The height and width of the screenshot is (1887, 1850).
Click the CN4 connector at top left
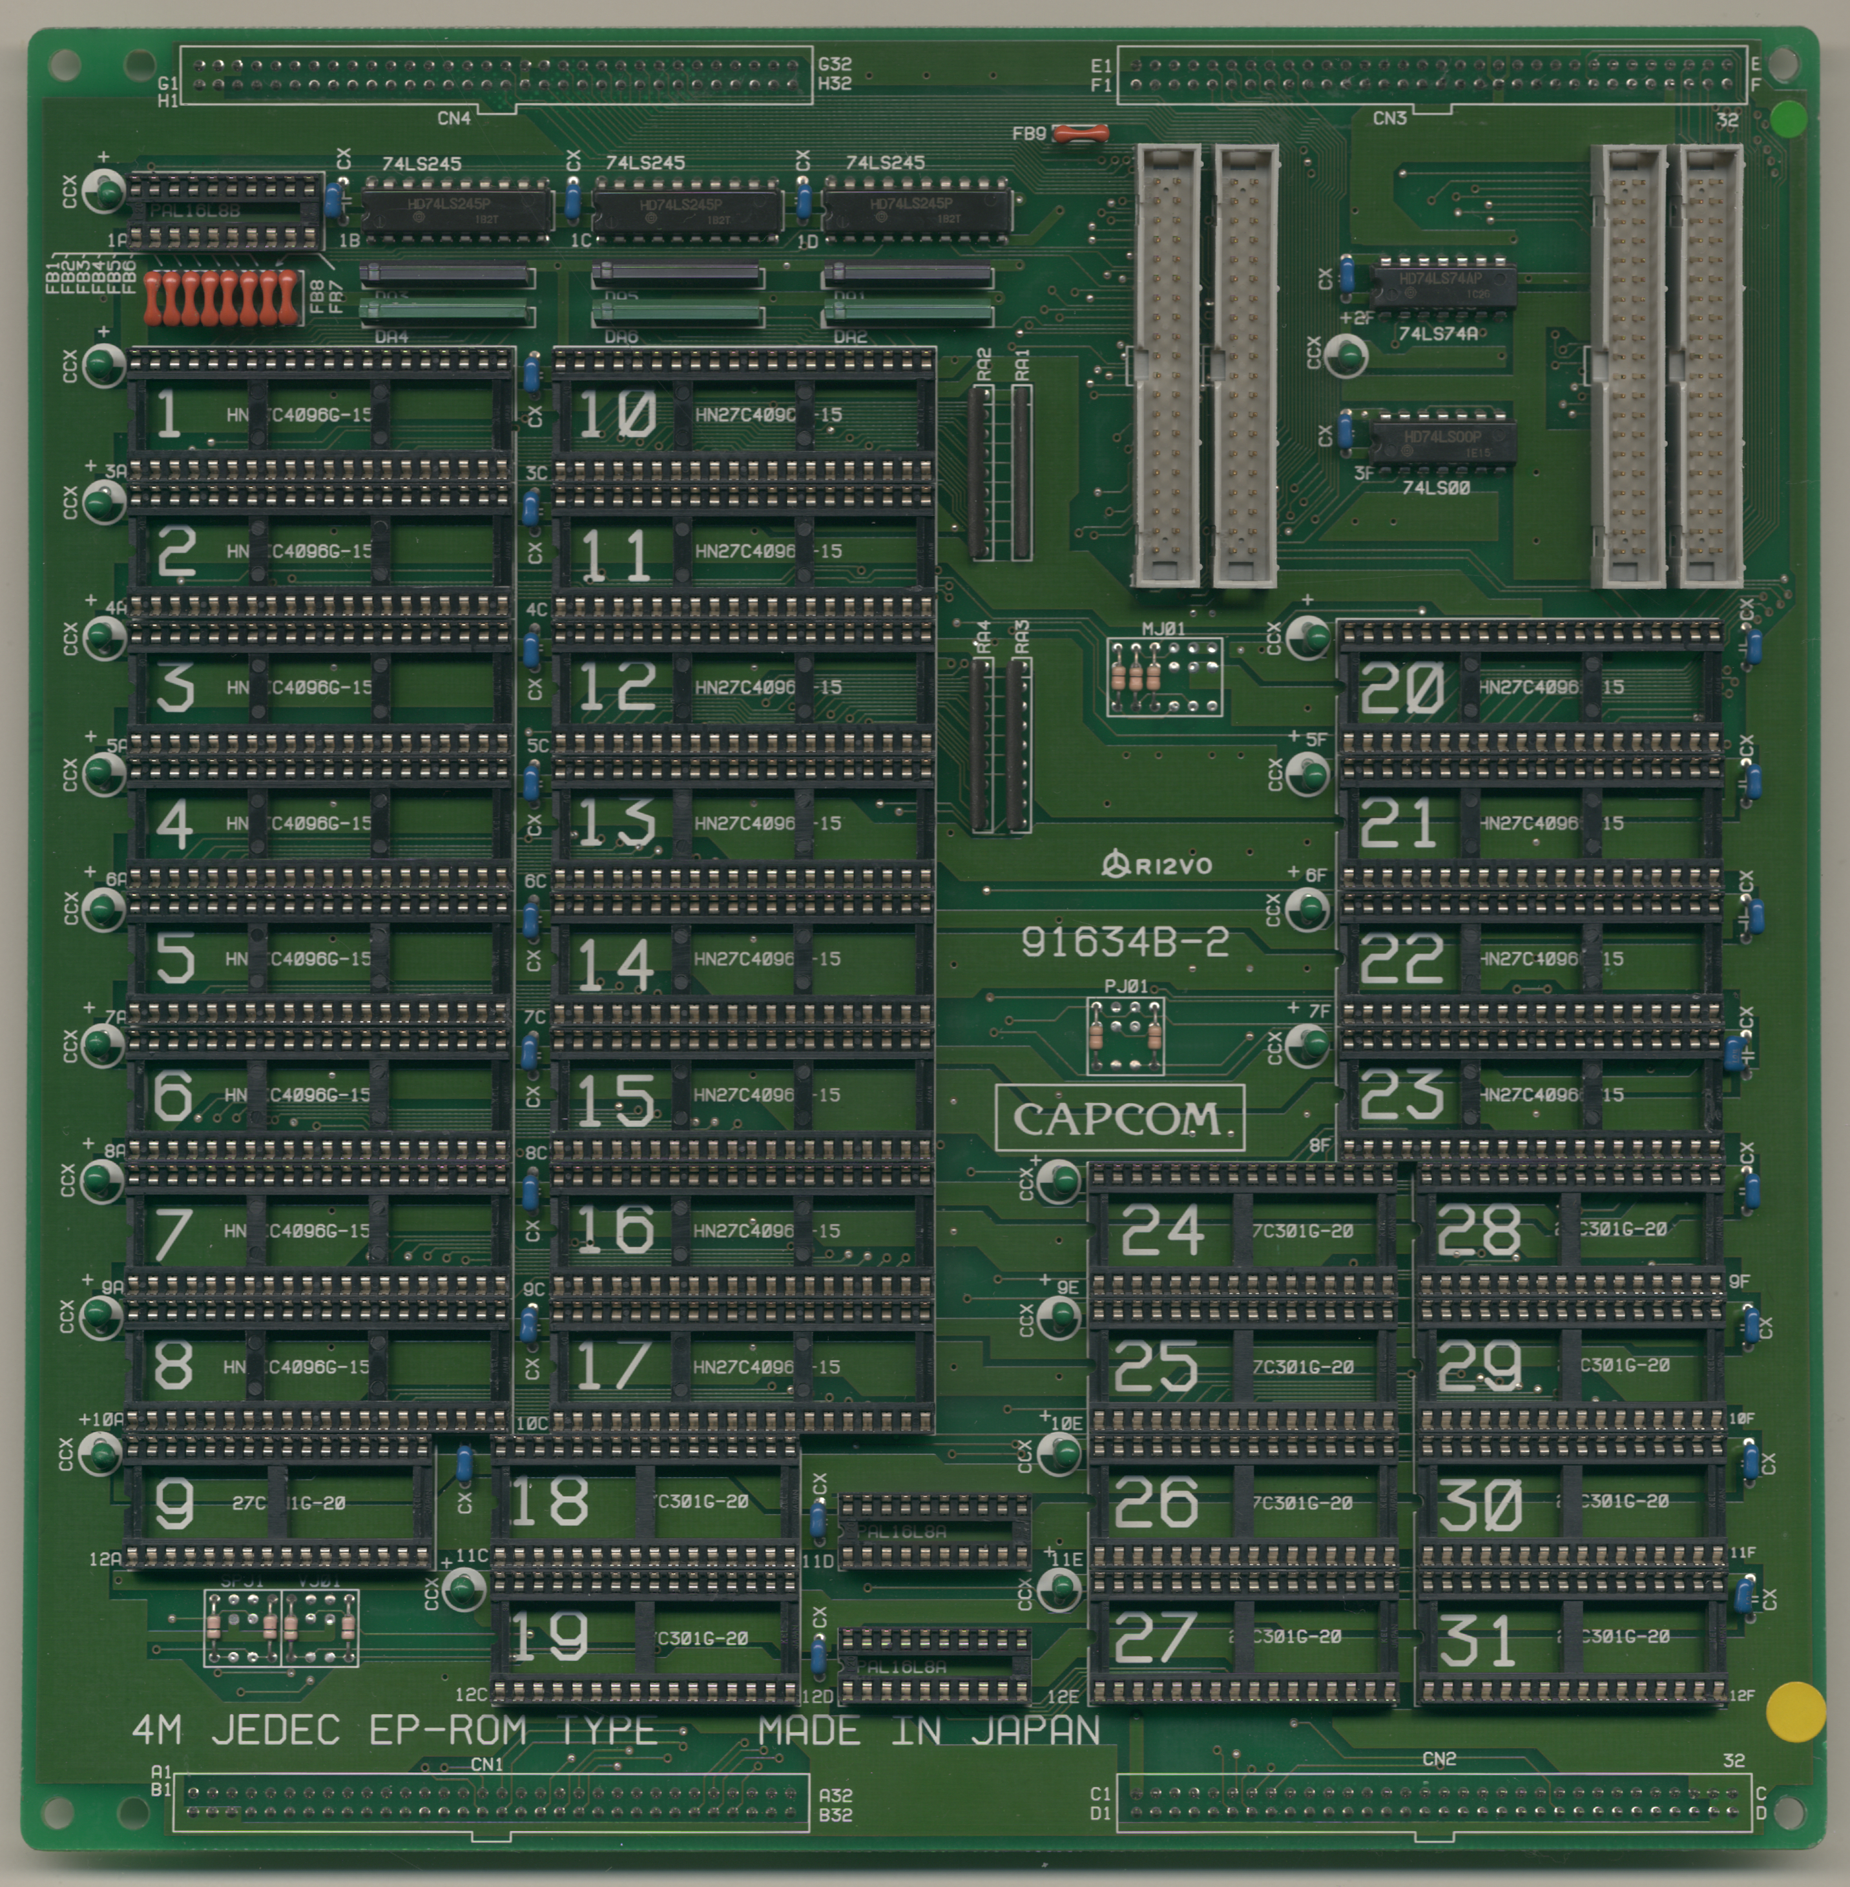(x=495, y=75)
